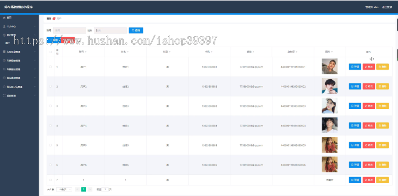Focus the 姓名 search input field
The height and width of the screenshot is (196, 398).
tap(111, 31)
